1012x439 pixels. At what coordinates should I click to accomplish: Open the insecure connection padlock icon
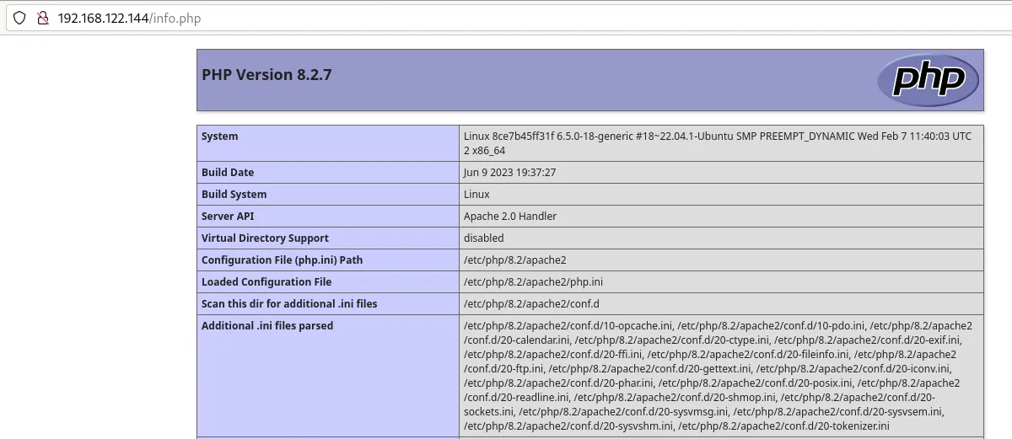click(x=40, y=18)
